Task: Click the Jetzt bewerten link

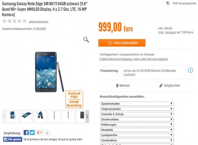Action: (x=38, y=22)
